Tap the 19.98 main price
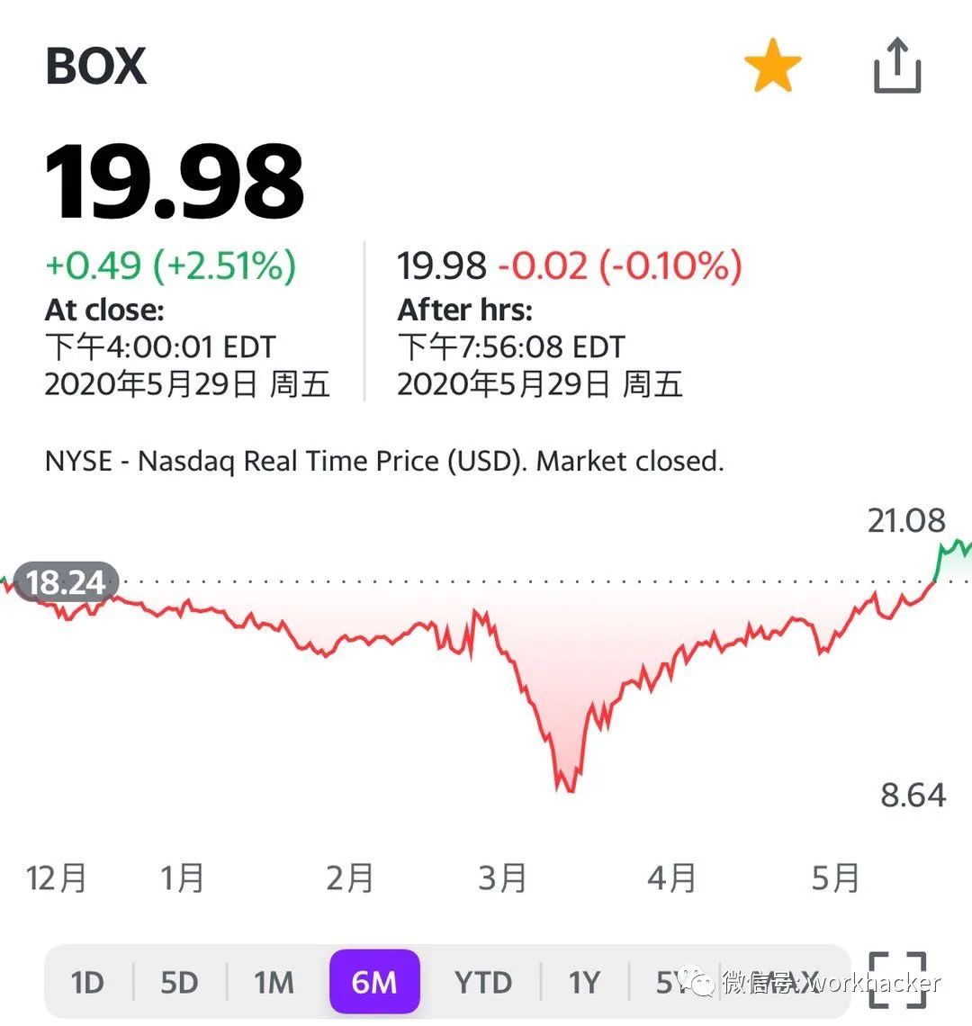The image size is (972, 1026). [x=174, y=182]
